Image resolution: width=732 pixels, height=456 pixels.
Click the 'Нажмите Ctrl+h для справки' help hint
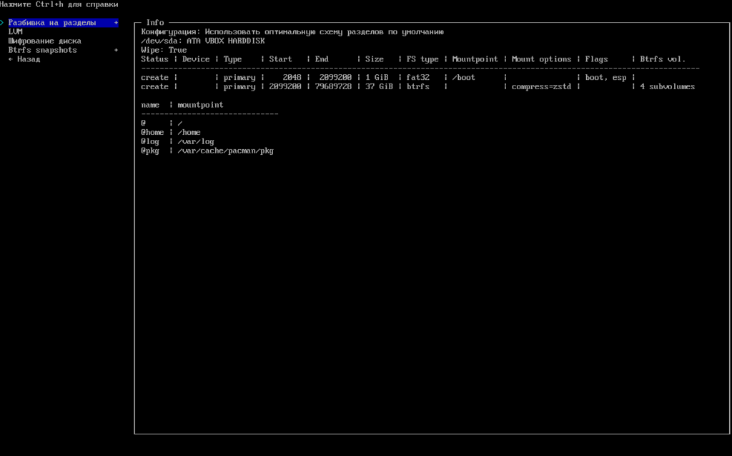(59, 5)
